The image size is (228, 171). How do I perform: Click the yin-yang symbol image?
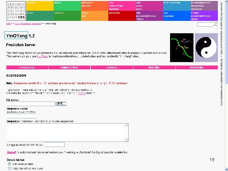click(206, 48)
